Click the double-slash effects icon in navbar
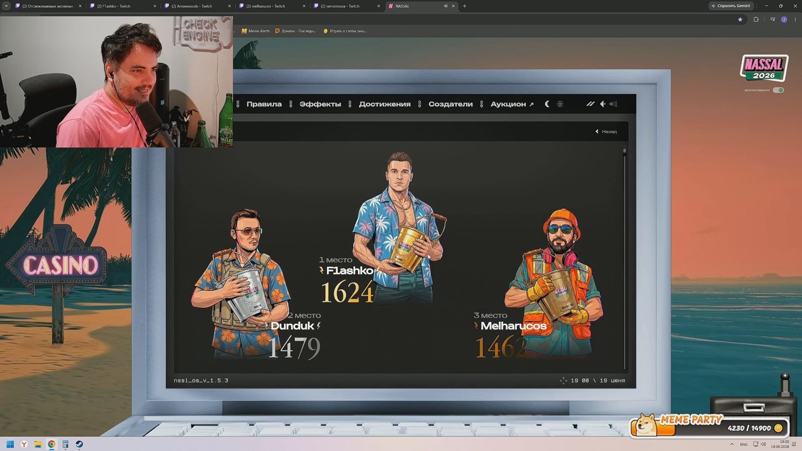 590,104
